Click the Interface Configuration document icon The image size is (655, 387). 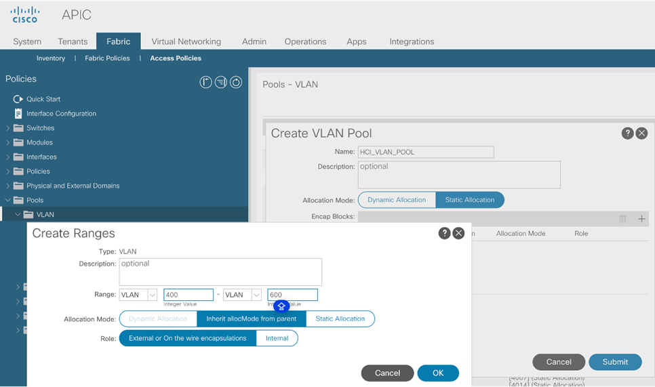pyautogui.click(x=18, y=114)
